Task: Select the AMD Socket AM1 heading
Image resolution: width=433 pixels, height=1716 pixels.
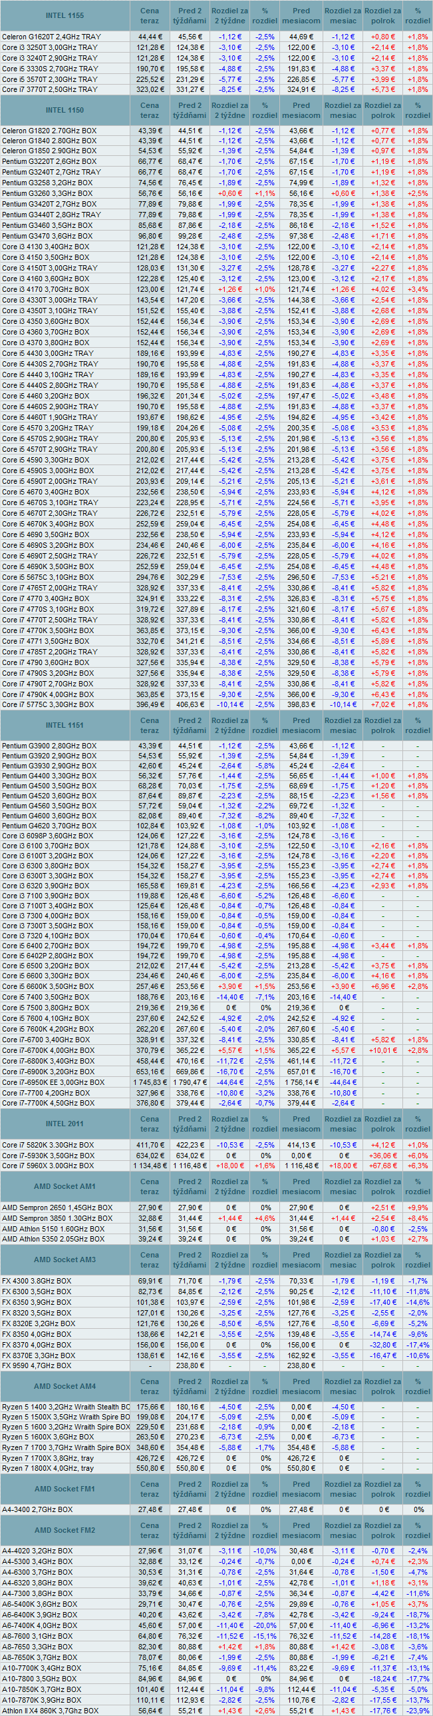Action: tap(65, 1186)
